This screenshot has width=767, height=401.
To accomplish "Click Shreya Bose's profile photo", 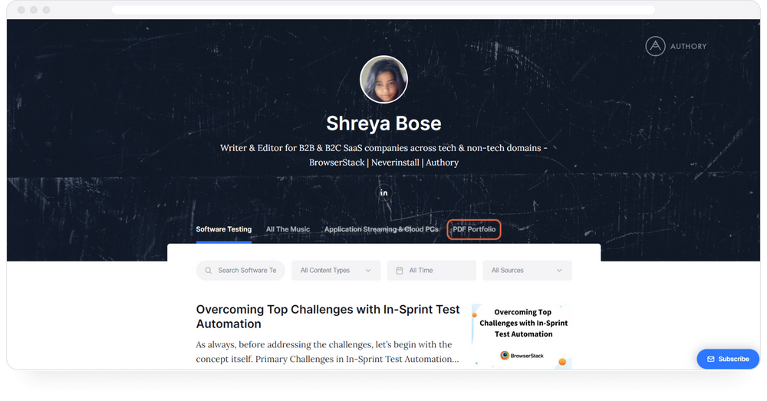I will [384, 79].
